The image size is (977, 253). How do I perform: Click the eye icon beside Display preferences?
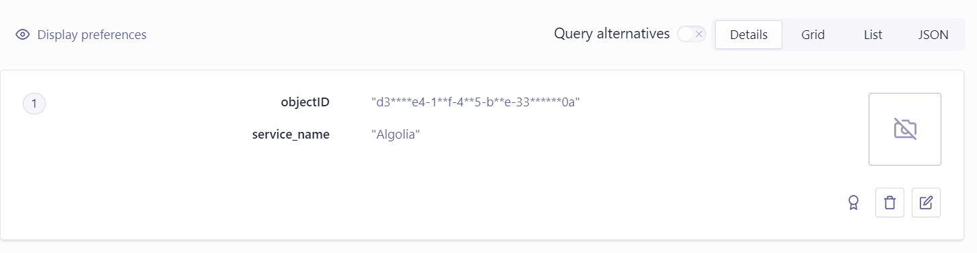pos(23,35)
